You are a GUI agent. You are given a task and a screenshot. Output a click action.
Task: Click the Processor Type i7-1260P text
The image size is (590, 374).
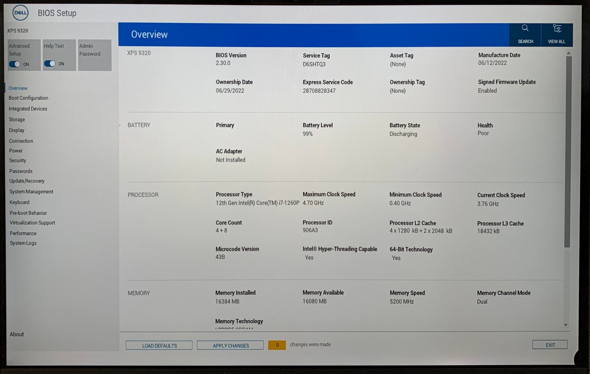(x=257, y=203)
